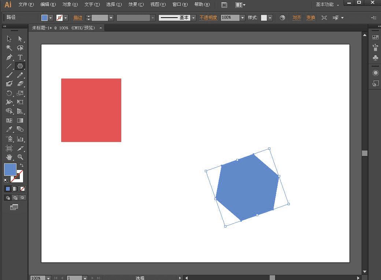Screen dimensions: 381x280
Task: Expand the stroke style 基本 dropdown
Action: [193, 18]
